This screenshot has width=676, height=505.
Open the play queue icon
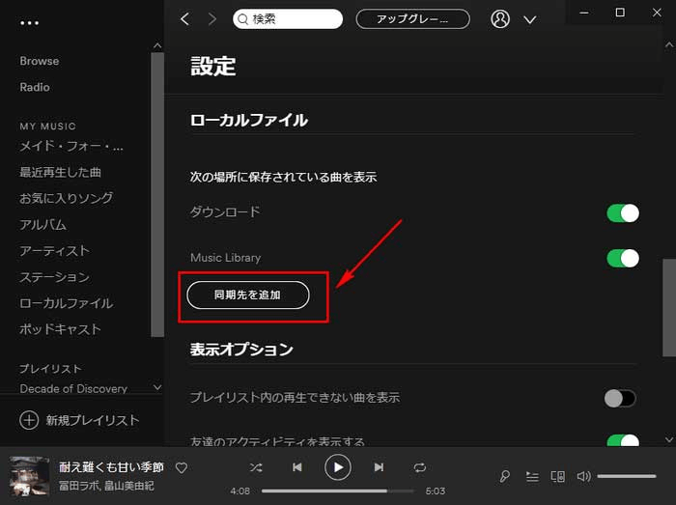[532, 477]
